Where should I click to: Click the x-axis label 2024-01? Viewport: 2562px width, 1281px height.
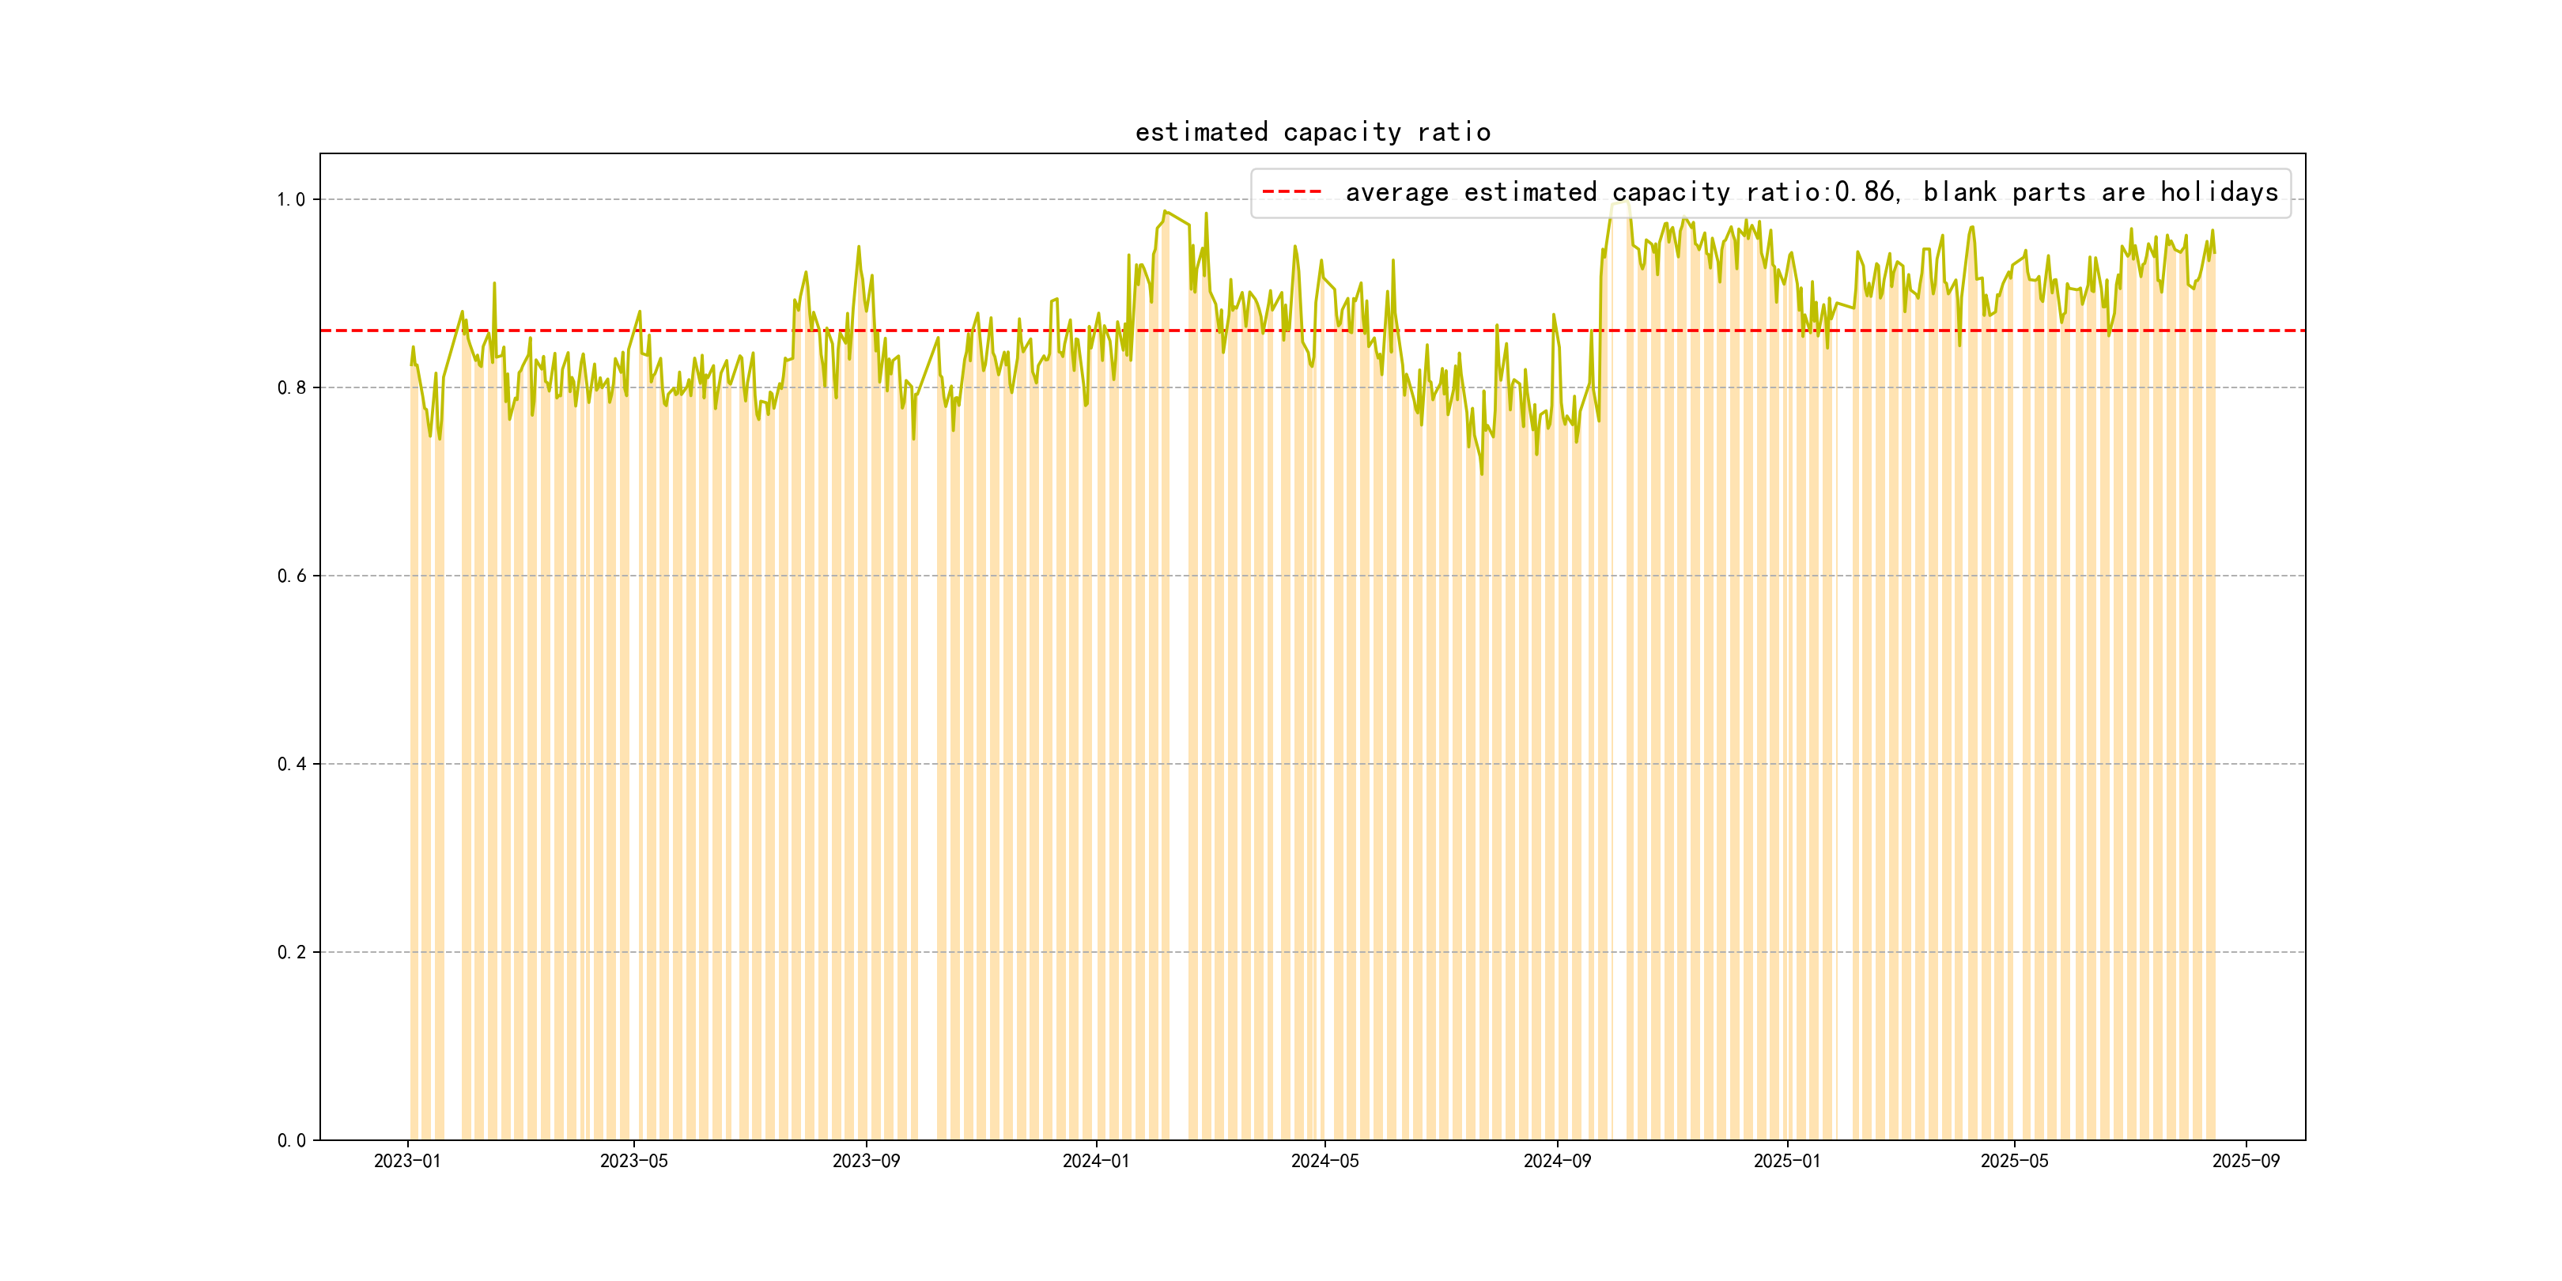(1095, 1161)
